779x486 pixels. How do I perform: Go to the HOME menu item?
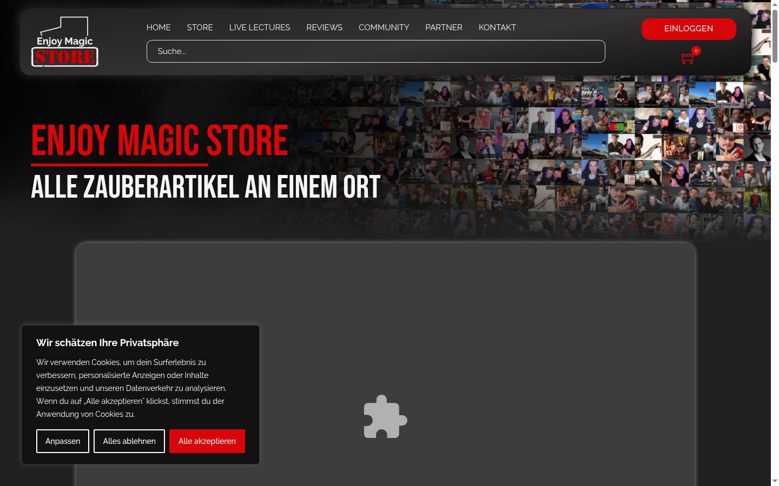pyautogui.click(x=159, y=28)
